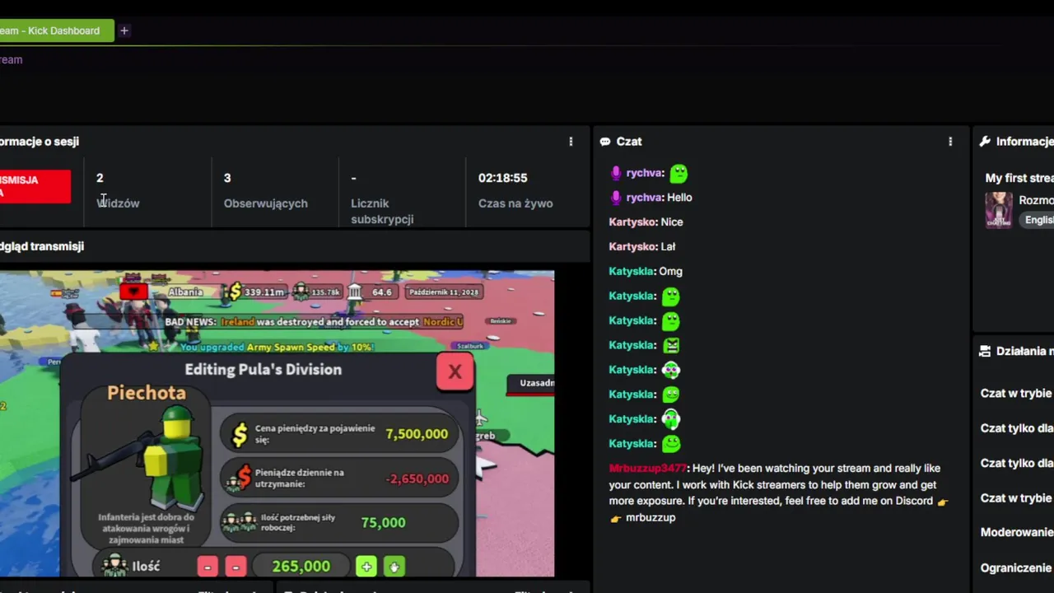Click the soldier icon beside 135.78k
1054x593 pixels.
pyautogui.click(x=301, y=291)
